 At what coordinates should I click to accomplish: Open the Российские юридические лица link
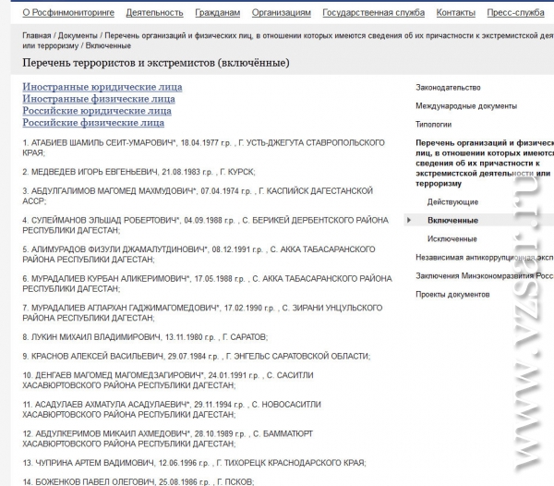coord(97,111)
